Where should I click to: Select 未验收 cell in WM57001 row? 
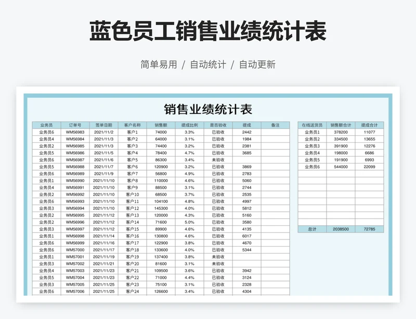(x=218, y=257)
